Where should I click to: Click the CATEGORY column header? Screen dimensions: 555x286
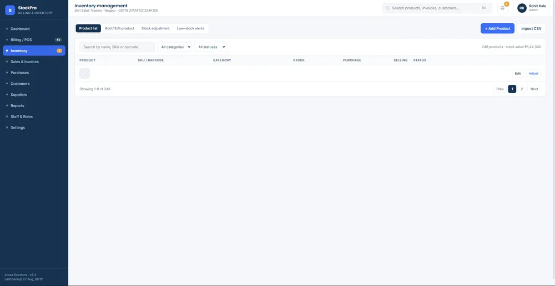pyautogui.click(x=222, y=60)
